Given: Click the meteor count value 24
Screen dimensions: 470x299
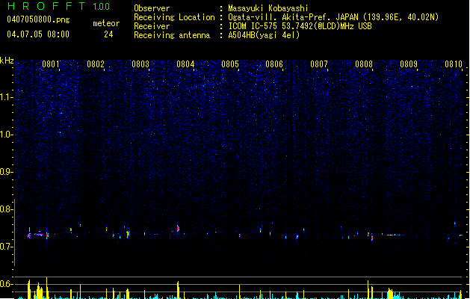Looking at the screenshot, I should coord(108,34).
